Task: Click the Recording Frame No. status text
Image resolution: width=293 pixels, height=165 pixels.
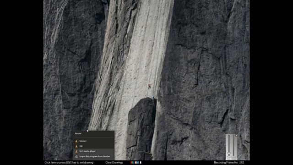Action: point(229,163)
